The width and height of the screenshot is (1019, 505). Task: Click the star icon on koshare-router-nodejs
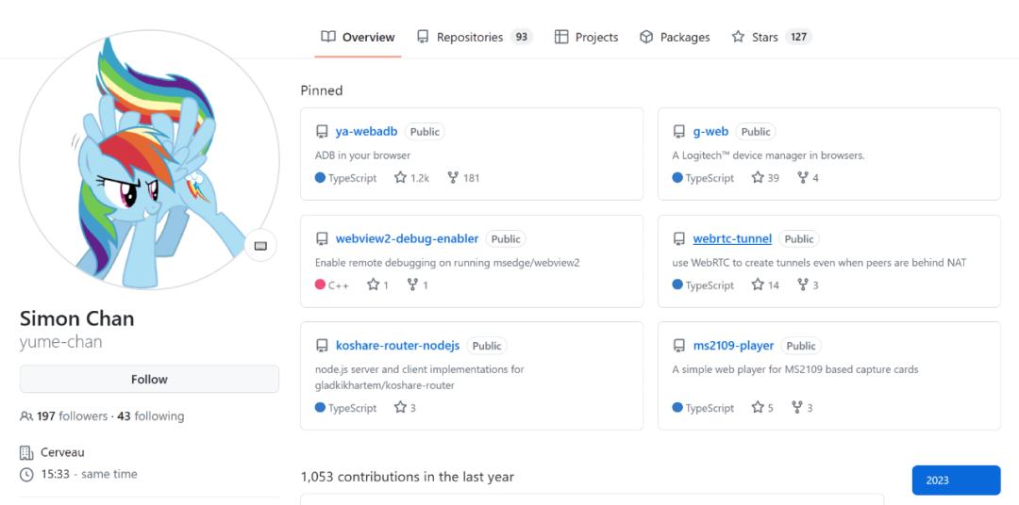(400, 408)
